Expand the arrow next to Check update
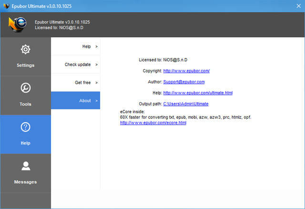Screen dimensions: 305x209 96,64
